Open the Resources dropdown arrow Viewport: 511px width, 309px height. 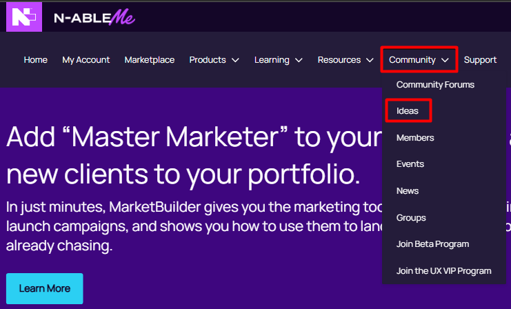click(x=370, y=60)
